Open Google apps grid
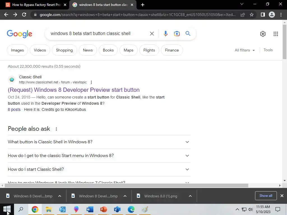Screen dimensions: 287x215 [276, 34]
